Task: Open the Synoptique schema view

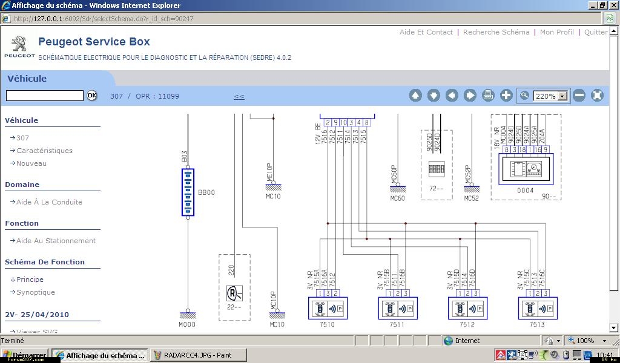Action: pos(36,292)
